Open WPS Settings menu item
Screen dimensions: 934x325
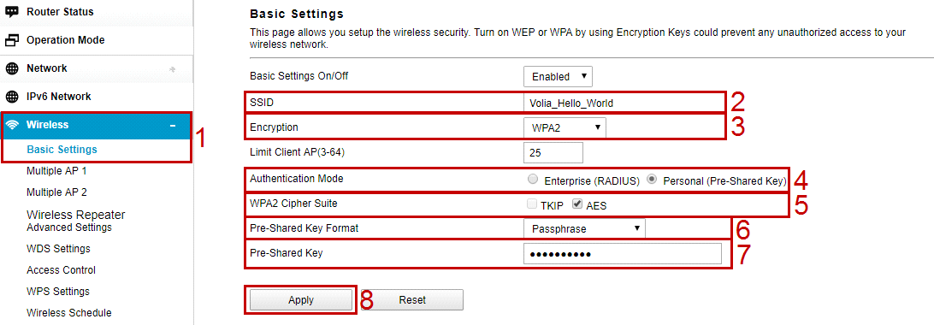tap(58, 292)
